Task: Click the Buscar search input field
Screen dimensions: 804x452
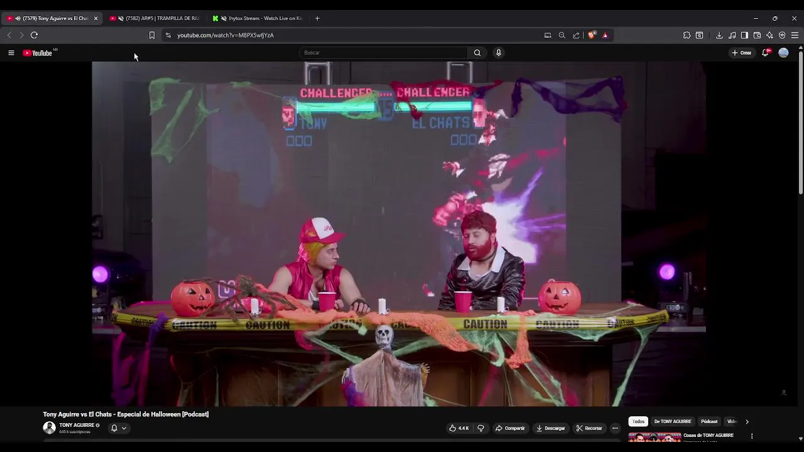Action: pyautogui.click(x=383, y=53)
